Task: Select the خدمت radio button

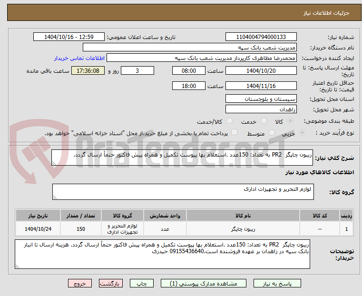Action: pos(264,121)
